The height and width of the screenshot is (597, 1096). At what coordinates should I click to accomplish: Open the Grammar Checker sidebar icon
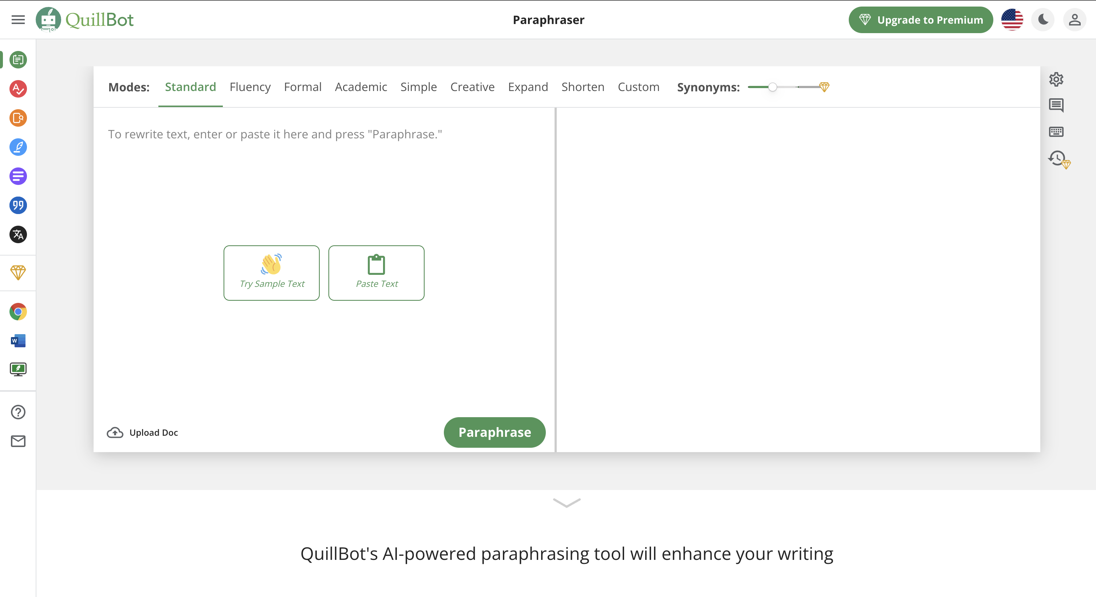pyautogui.click(x=18, y=89)
